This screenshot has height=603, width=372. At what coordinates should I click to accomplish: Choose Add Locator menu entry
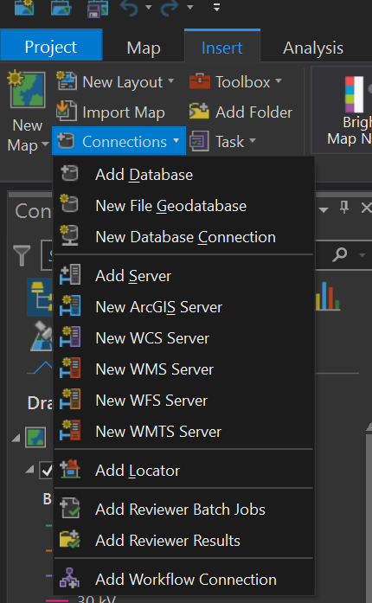184,471
